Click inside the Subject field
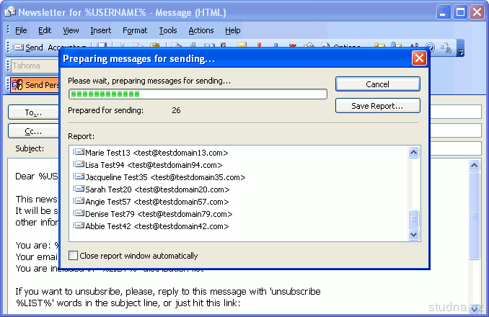489x317 pixels. coord(455,148)
